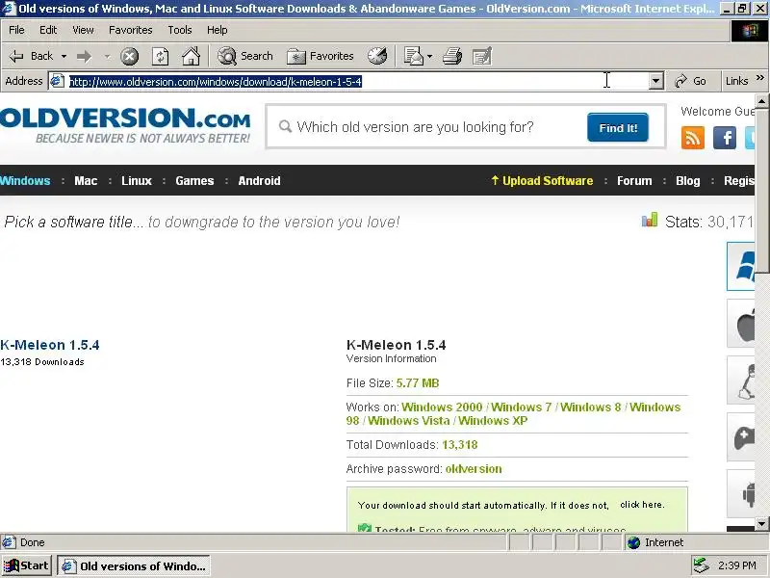Click the Stats bar chart icon

(649, 220)
